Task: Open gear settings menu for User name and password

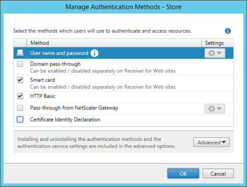Action: [215, 53]
